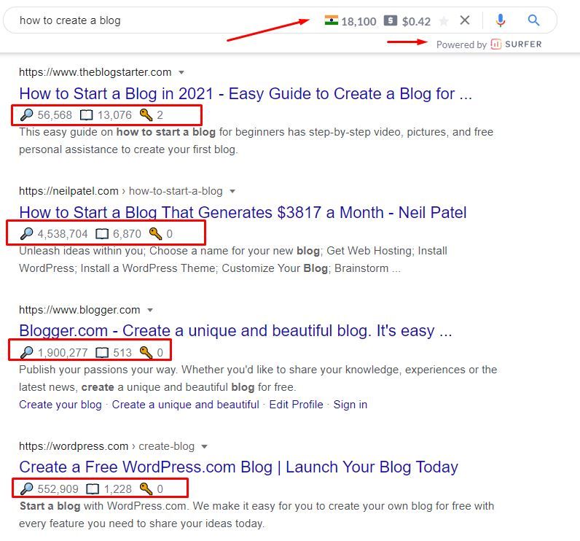
Task: Open dropdown arrow next to theblogstarter.com URL
Action: (181, 72)
